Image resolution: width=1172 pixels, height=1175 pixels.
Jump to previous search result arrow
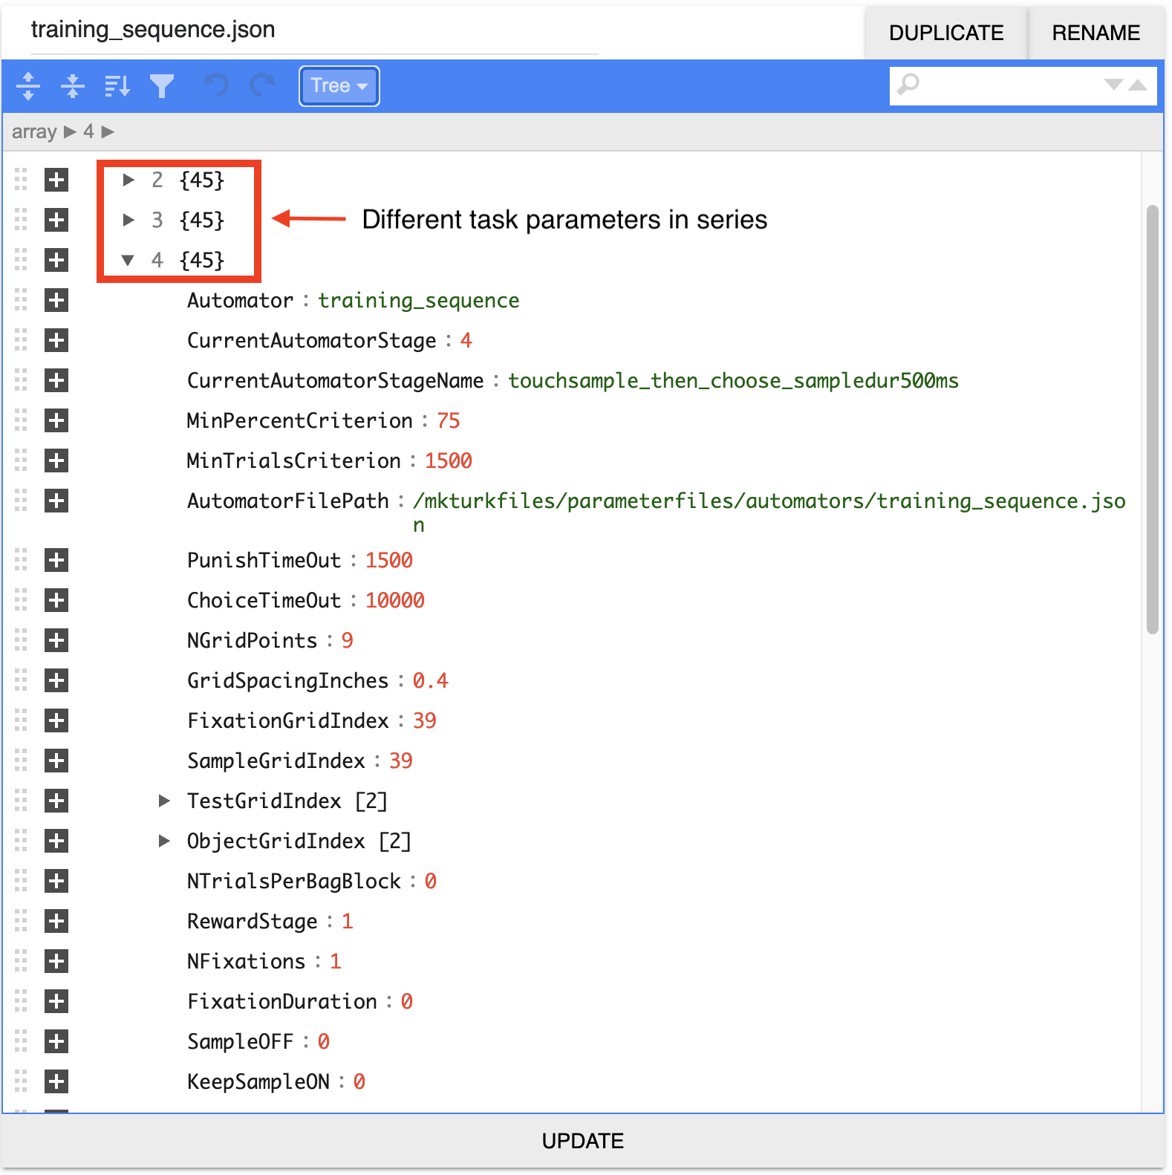click(1138, 85)
